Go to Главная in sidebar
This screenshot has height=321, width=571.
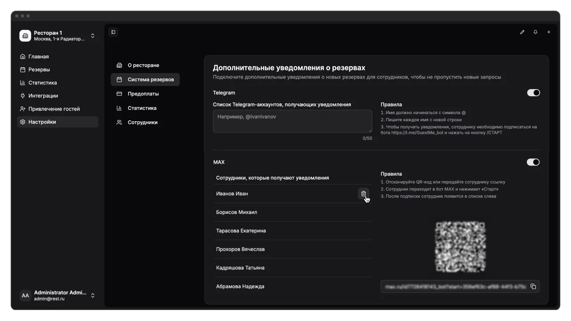58,57
